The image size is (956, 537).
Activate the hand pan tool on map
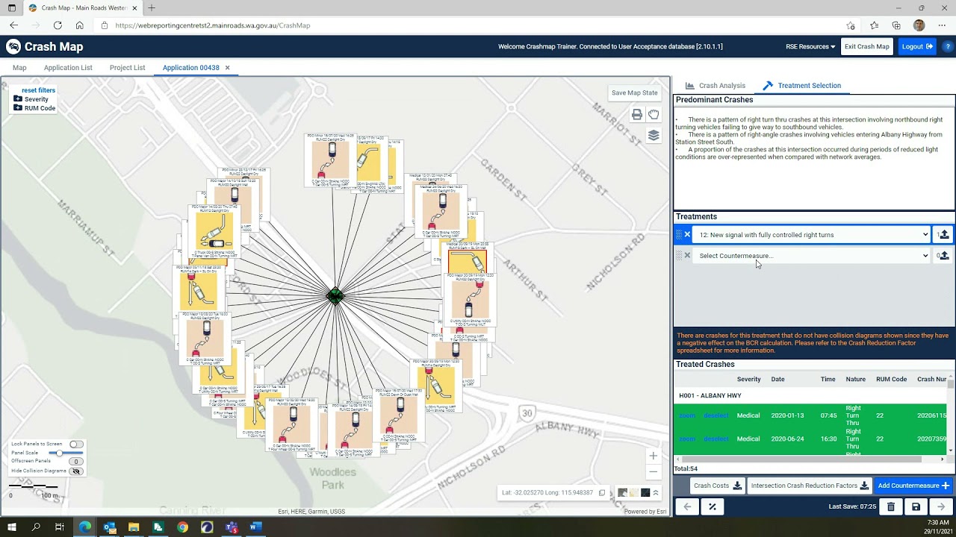click(654, 114)
